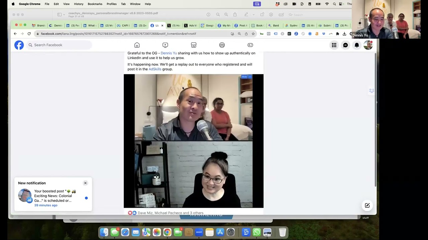Click the '39 minutes ago' notification timestamp
The width and height of the screenshot is (428, 240).
click(46, 205)
